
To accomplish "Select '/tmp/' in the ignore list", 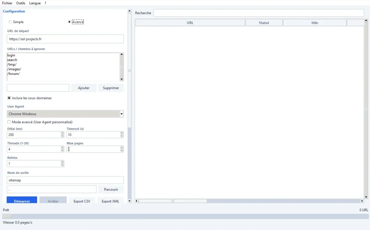I will point(12,65).
